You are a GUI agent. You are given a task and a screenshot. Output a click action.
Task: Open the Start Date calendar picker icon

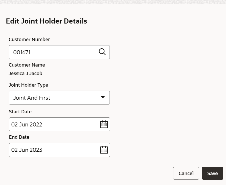104,124
